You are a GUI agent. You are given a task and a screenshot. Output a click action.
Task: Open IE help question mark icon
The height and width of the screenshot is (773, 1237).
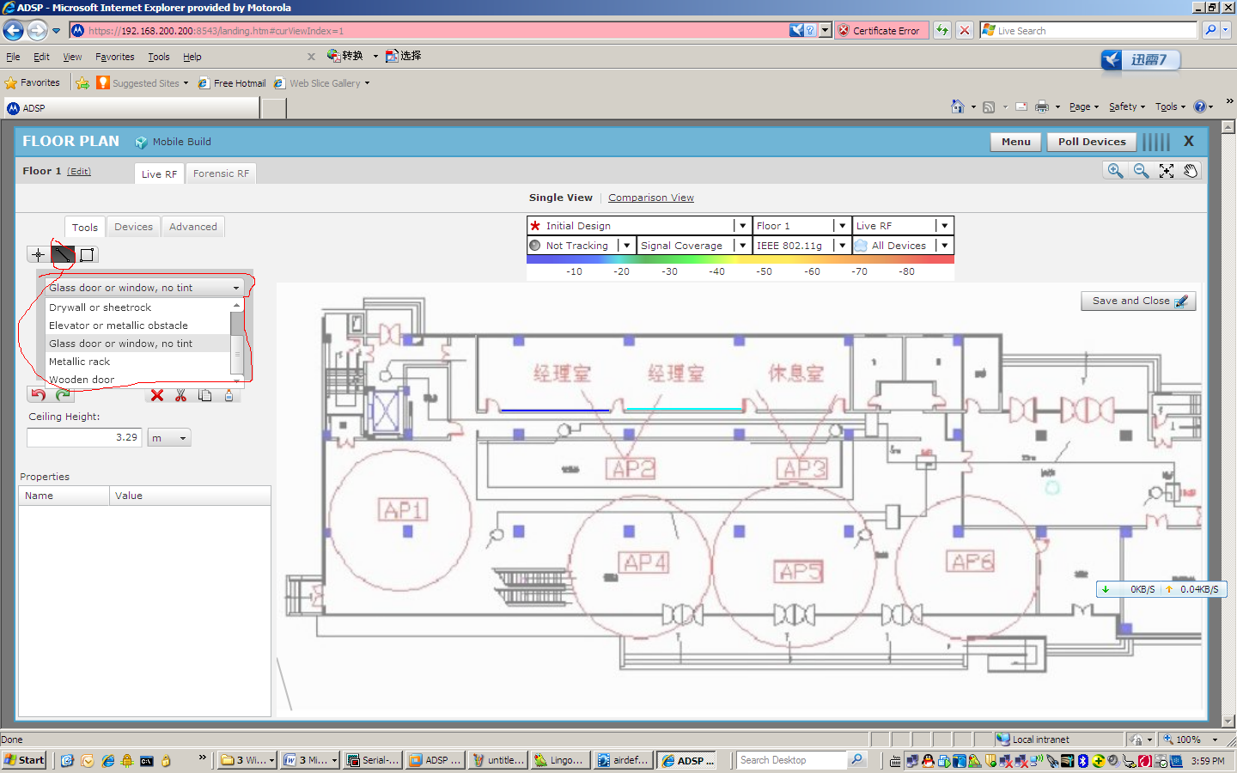[1200, 107]
